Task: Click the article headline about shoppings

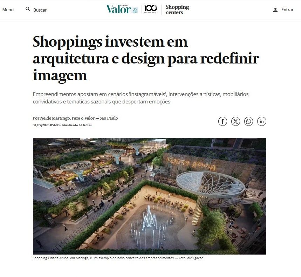Action: 146,59
